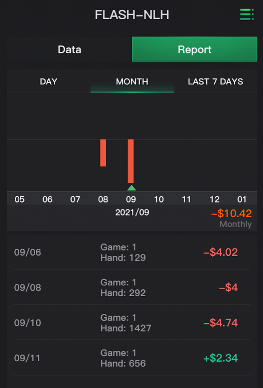Select the LAST 7 DAYS view
The height and width of the screenshot is (388, 263).
pos(215,81)
